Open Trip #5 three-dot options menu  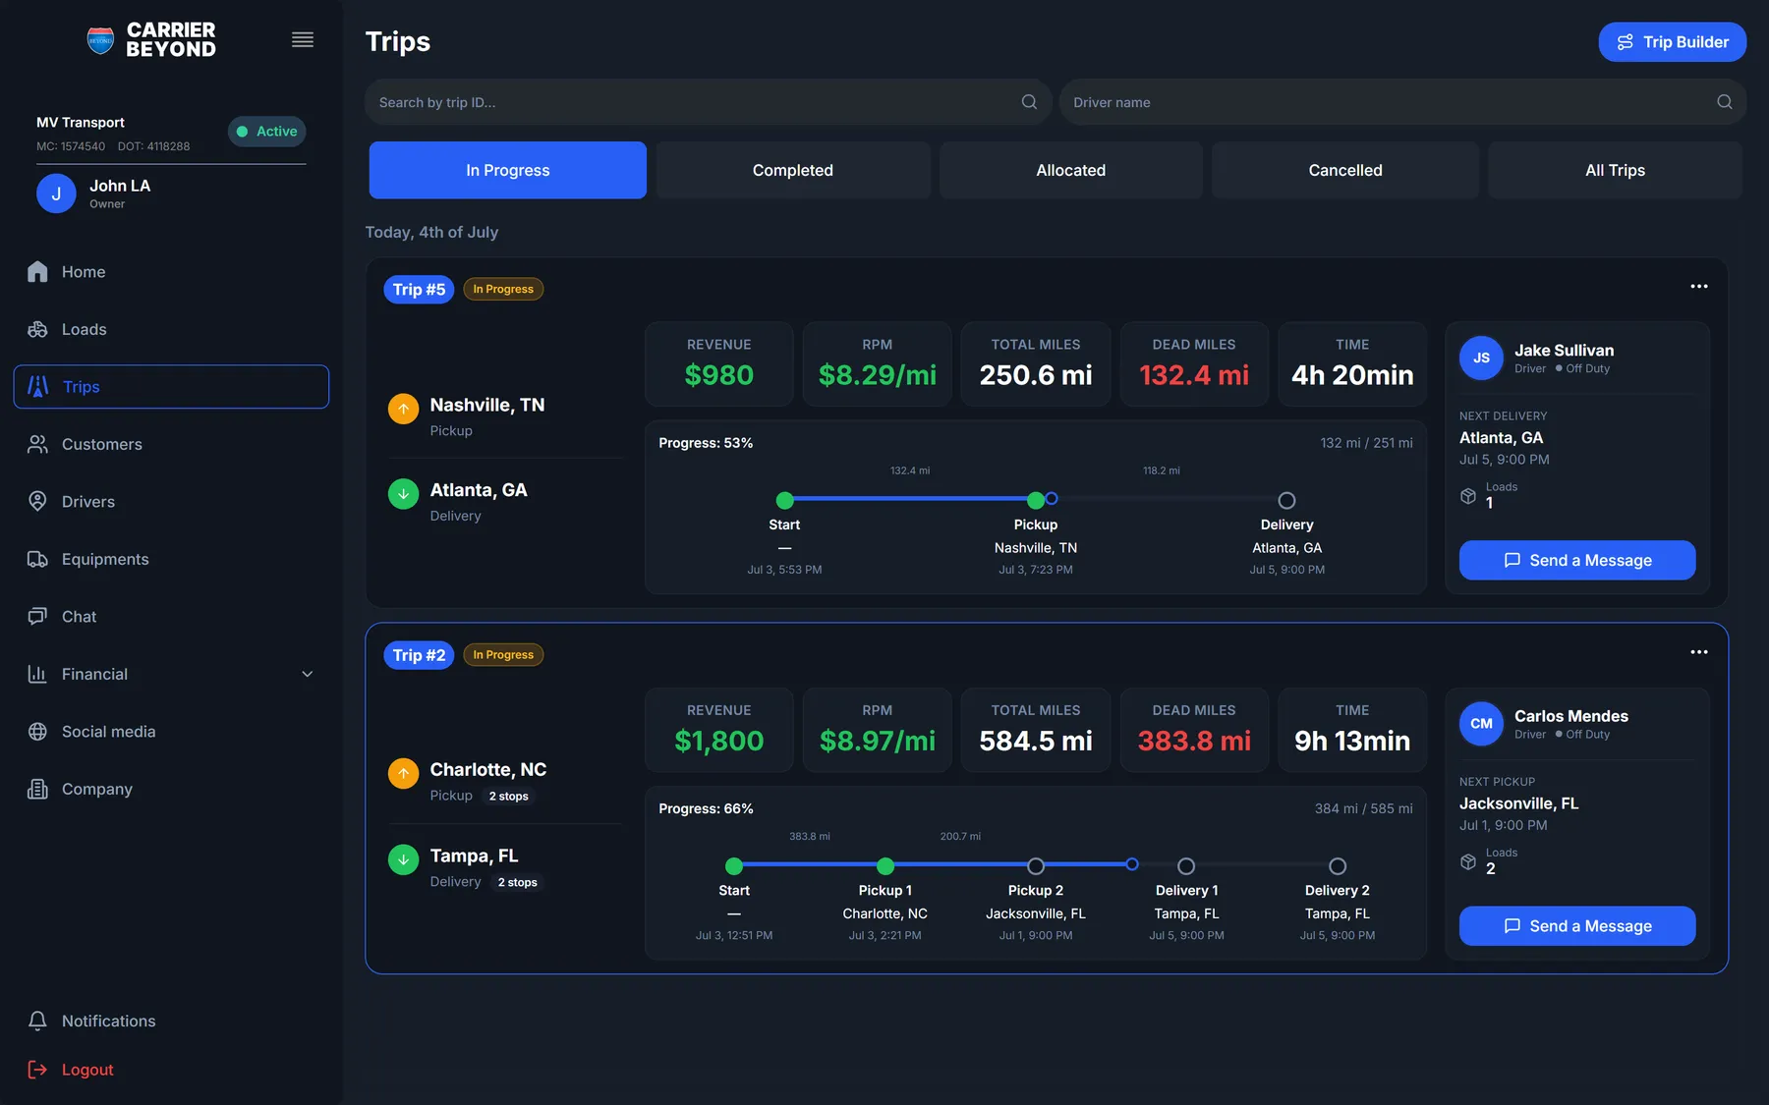(1699, 286)
